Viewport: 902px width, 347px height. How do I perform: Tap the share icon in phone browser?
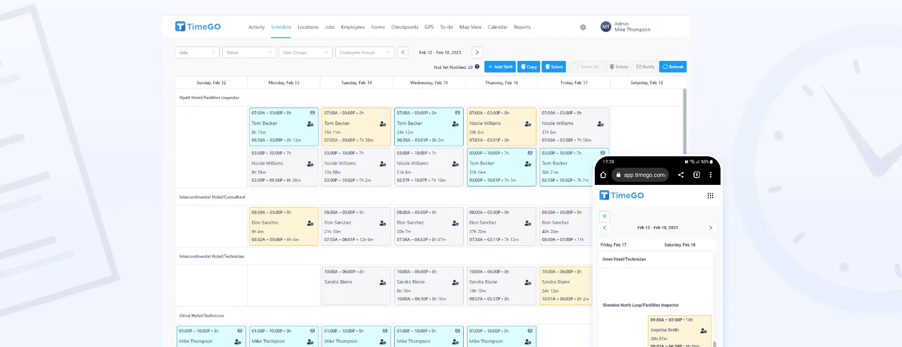(x=681, y=175)
